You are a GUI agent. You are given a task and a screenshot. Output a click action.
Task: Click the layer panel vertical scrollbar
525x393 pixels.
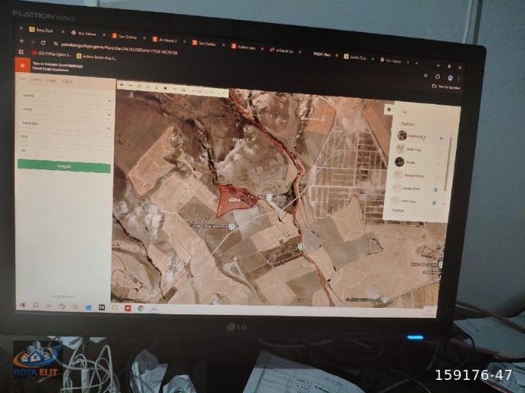point(447,164)
